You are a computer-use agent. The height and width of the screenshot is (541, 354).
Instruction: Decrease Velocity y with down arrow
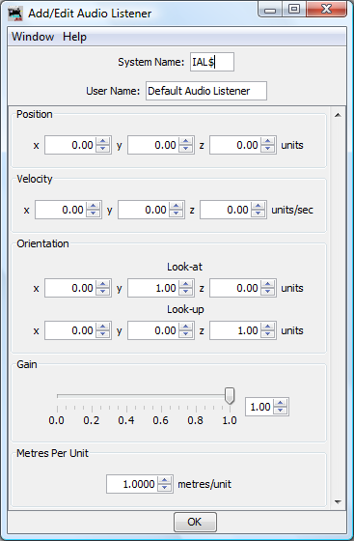click(176, 214)
